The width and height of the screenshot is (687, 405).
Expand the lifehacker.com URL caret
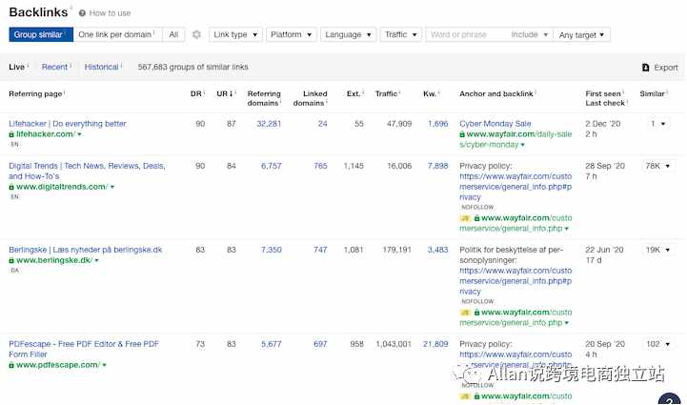pyautogui.click(x=79, y=134)
